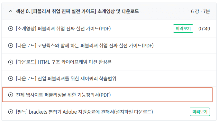
Task: Open 미리보기 for the 소개영상 lecture
Action: [x=183, y=28]
